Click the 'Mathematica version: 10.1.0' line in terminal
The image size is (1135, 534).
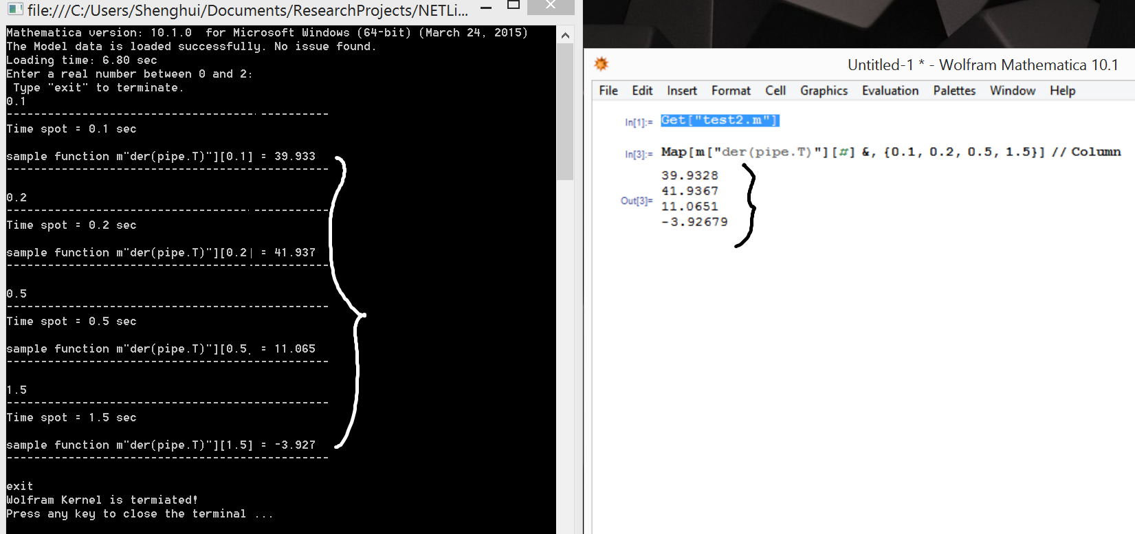(267, 32)
